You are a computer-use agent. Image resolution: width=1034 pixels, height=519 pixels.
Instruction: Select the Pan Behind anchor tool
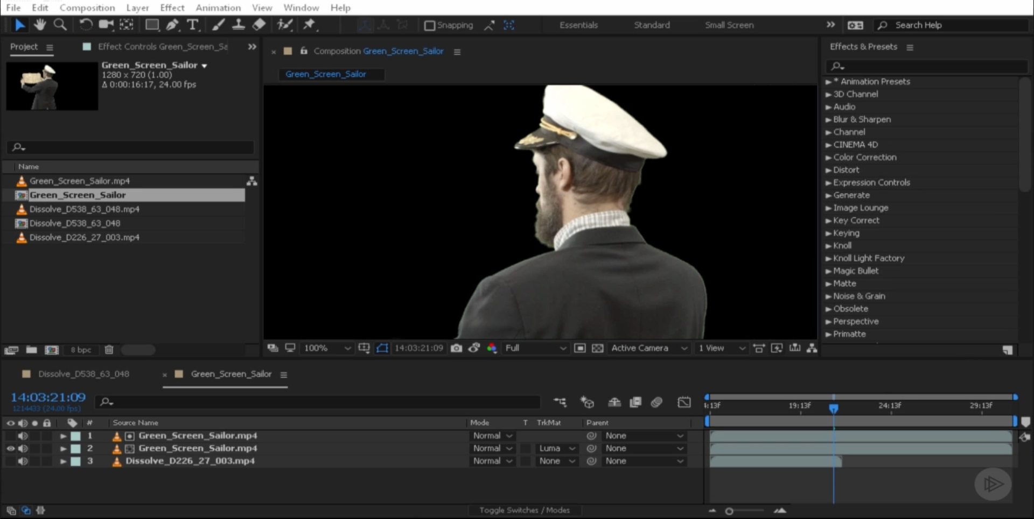pyautogui.click(x=127, y=25)
